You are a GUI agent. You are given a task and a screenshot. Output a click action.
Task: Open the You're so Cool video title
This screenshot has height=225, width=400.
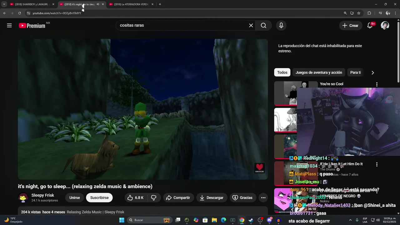[x=332, y=84]
